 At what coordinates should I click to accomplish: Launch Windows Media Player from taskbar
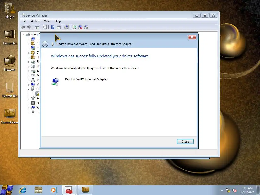point(54,190)
